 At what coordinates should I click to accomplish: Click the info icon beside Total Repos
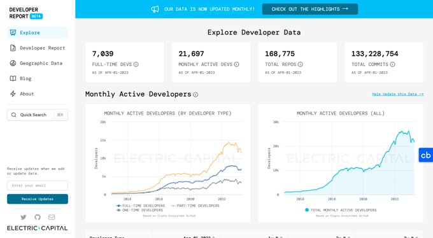coord(301,64)
